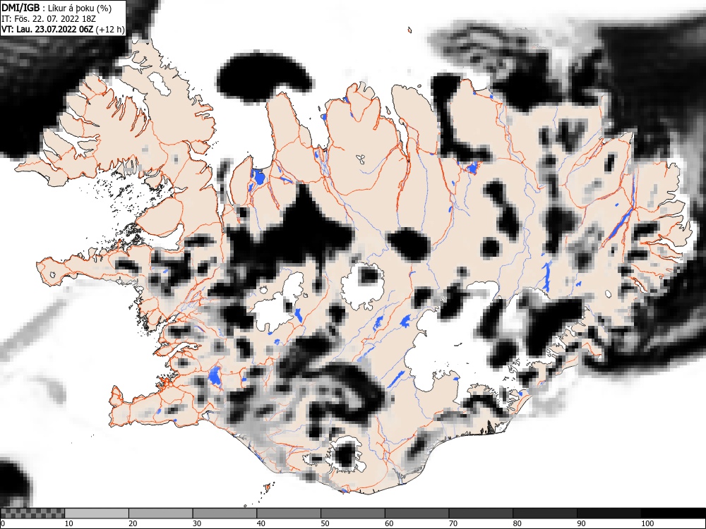The image size is (706, 529).
Task: Click the 80–90 near-black legend swatch
Action: [x=544, y=513]
